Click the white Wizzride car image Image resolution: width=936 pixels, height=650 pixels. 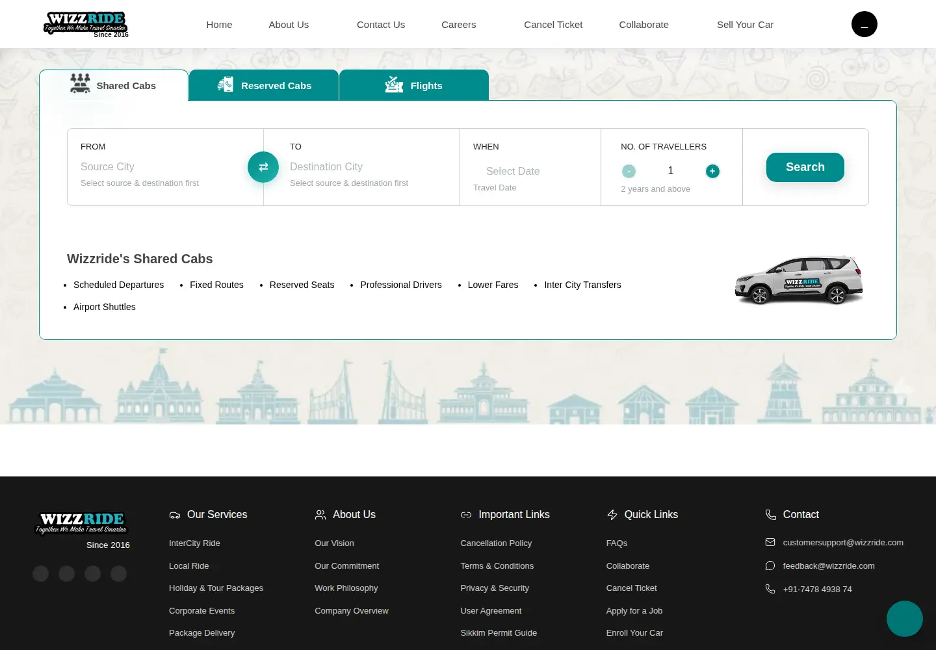coord(799,280)
